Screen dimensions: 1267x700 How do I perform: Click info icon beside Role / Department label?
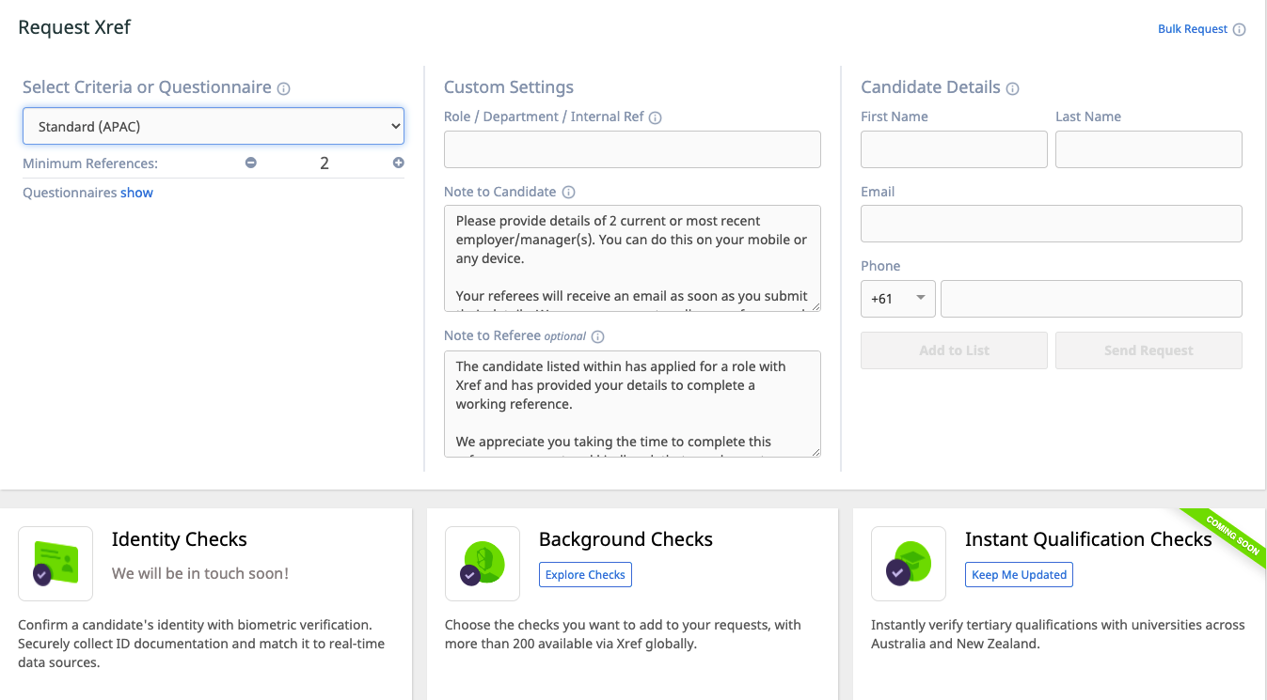coord(656,117)
